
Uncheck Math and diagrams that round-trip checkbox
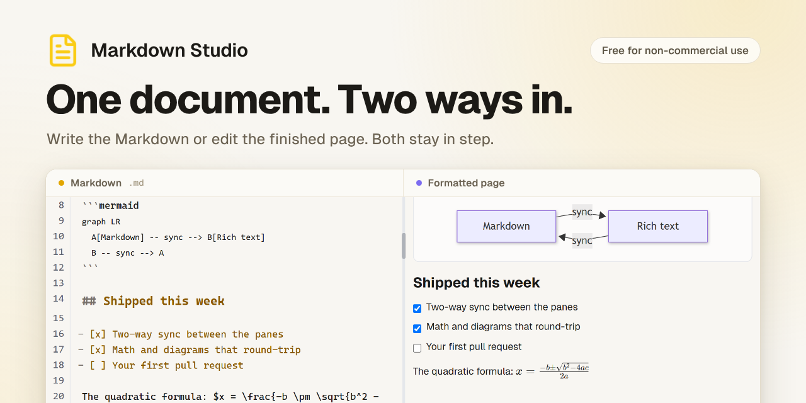coord(417,328)
